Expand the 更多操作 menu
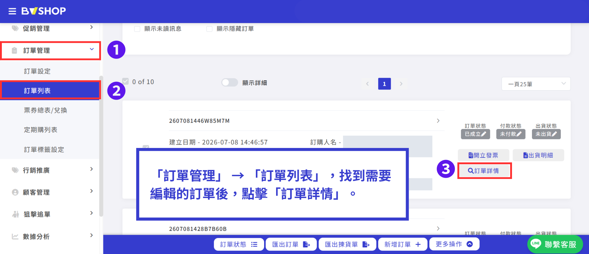This screenshot has height=254, width=589. (x=454, y=244)
